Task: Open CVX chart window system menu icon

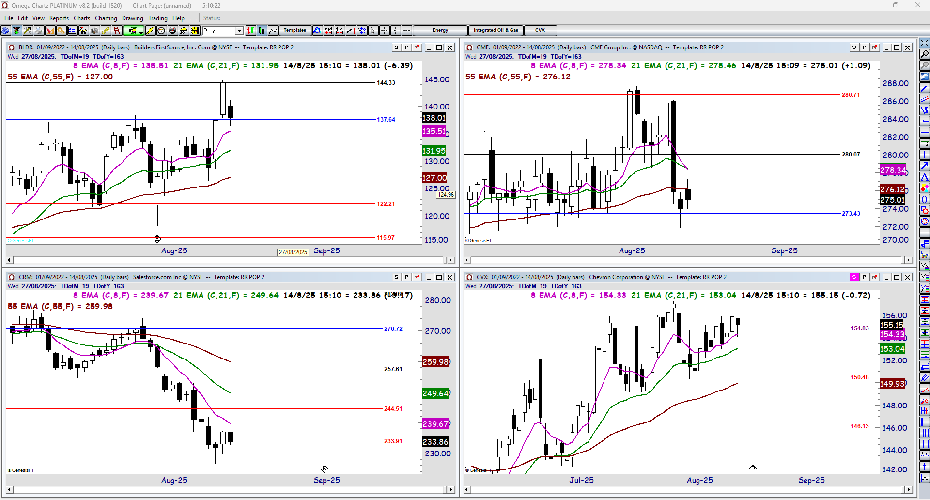Action: 469,277
